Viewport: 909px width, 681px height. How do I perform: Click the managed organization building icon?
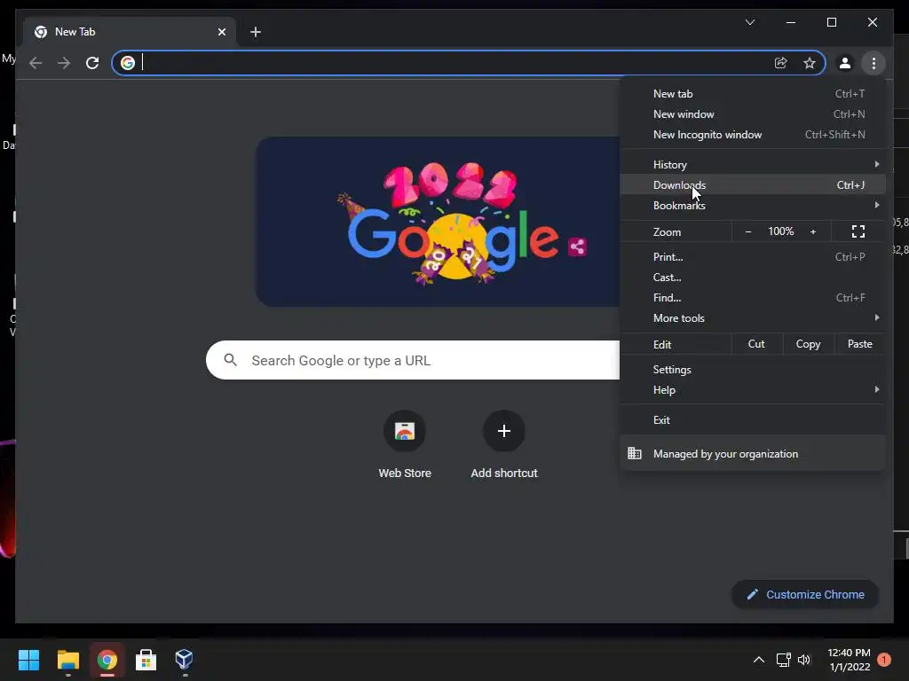pyautogui.click(x=635, y=453)
